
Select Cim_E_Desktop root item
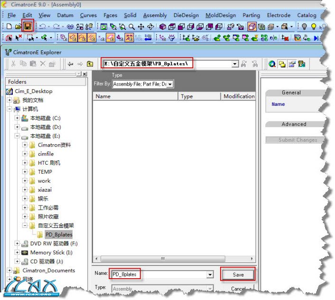[x=34, y=91]
